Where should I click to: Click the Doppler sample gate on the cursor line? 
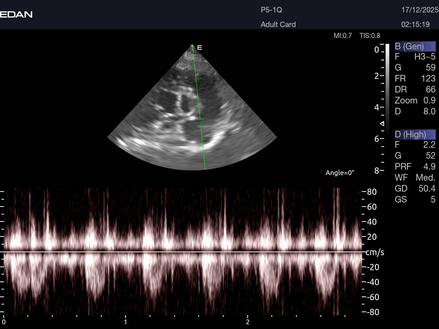tap(200, 123)
